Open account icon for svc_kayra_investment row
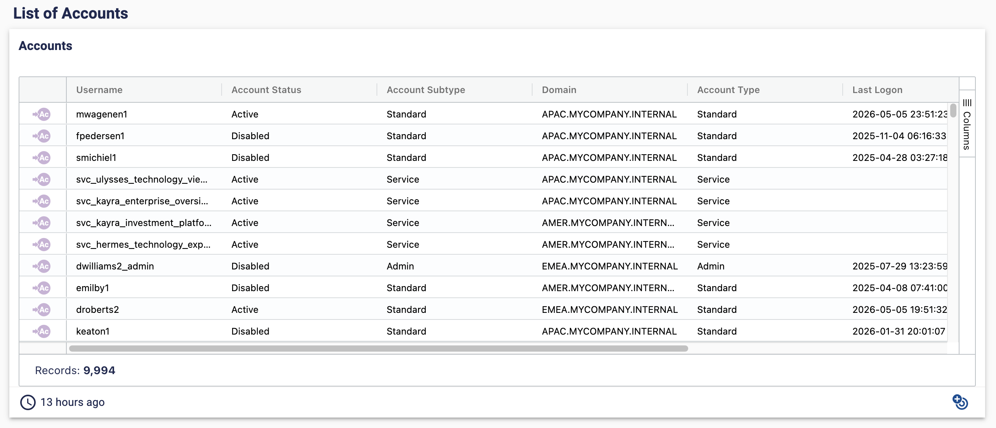Viewport: 996px width, 428px height. [x=42, y=223]
